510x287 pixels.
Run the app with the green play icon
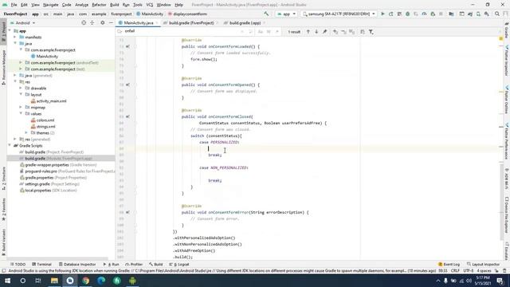pyautogui.click(x=382, y=14)
